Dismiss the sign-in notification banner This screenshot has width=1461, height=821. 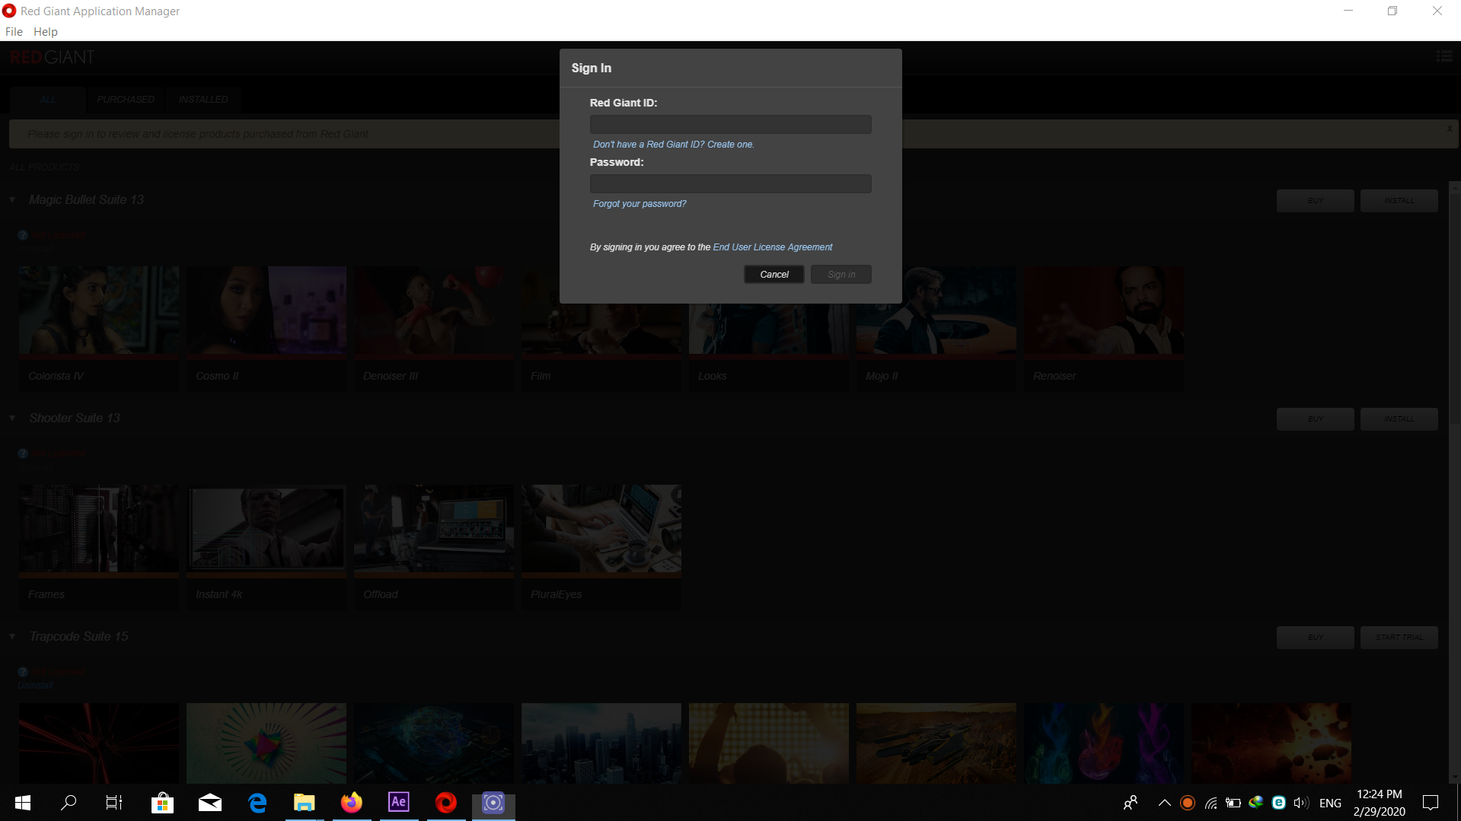1450,129
